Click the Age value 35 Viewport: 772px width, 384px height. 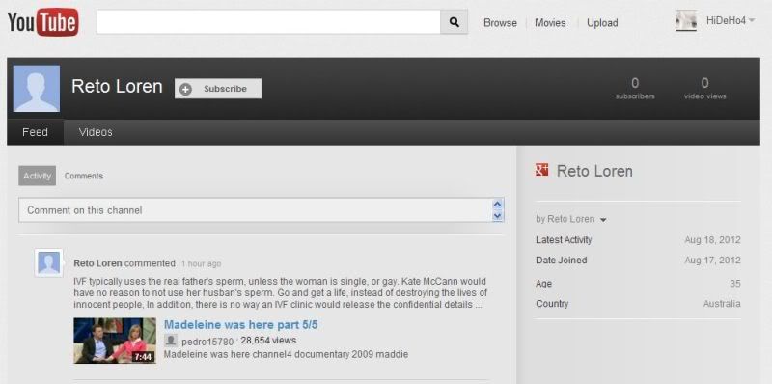(x=735, y=284)
